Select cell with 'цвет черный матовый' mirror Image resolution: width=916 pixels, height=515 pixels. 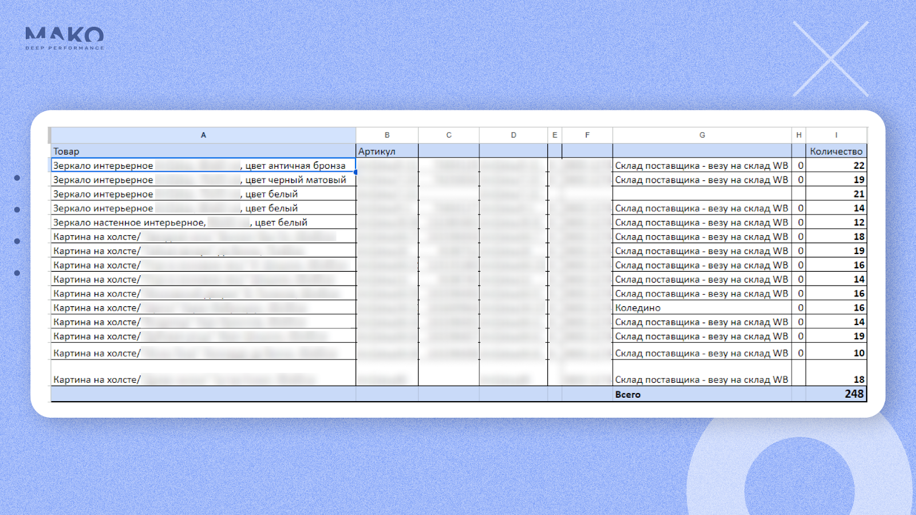click(203, 180)
